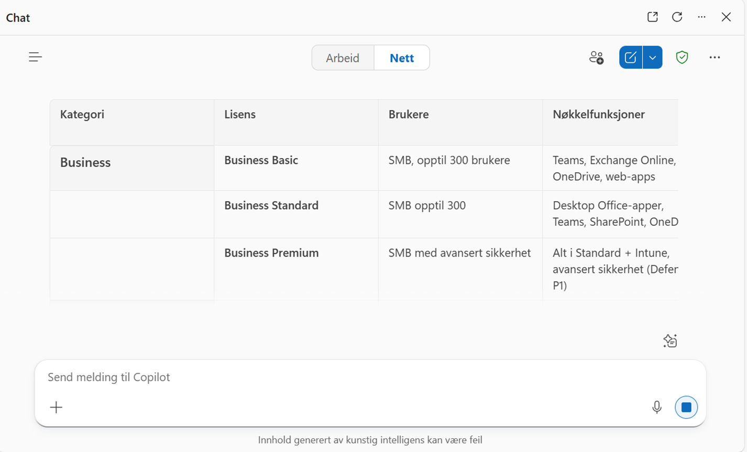Screen dimensions: 747x452
Task: Click the Nøkkelfunksjoner column header
Action: (x=598, y=115)
